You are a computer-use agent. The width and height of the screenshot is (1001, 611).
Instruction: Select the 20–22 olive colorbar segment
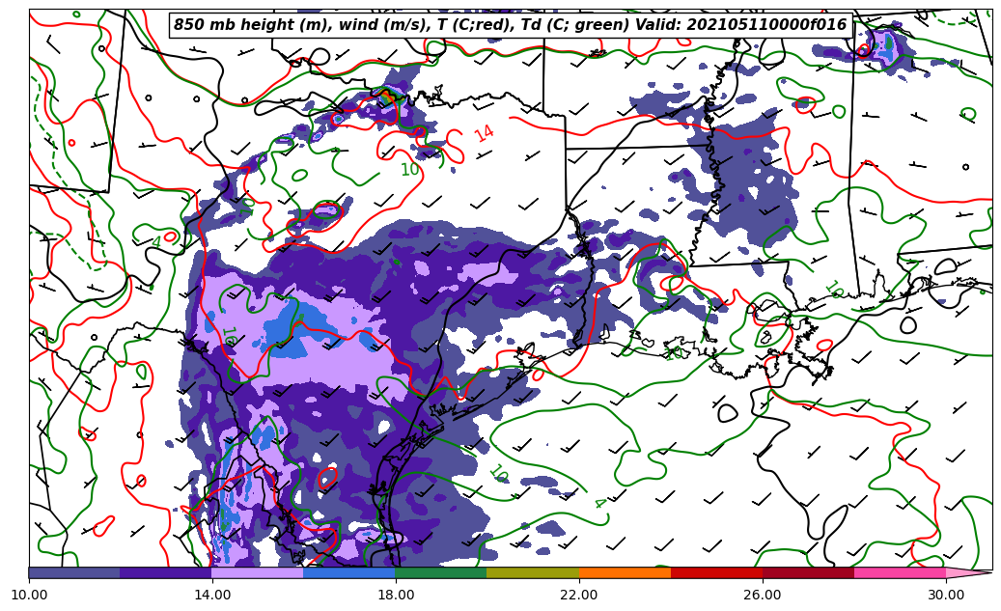533,572
